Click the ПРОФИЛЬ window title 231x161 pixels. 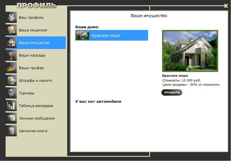[36, 5]
